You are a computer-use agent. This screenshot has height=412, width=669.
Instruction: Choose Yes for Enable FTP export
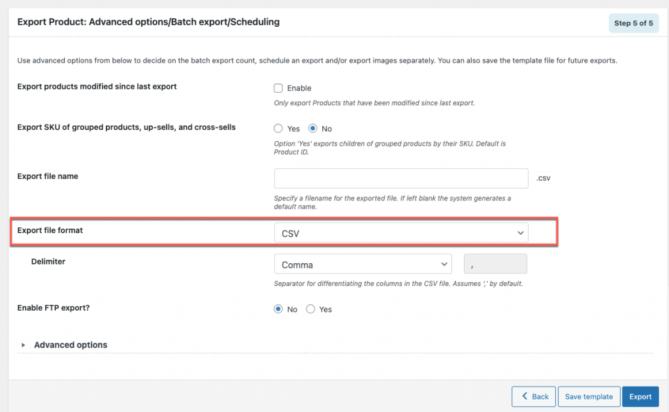(x=310, y=309)
